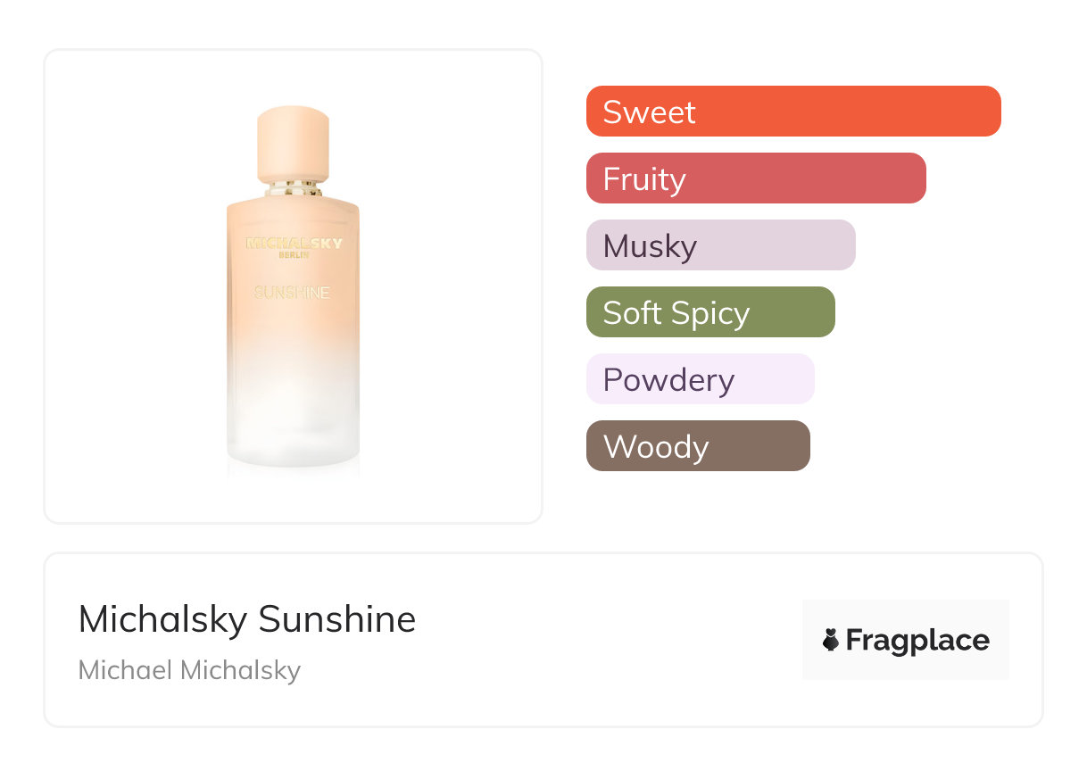Click the gold neck ring on bottle
The height and width of the screenshot is (771, 1087).
coord(293,188)
